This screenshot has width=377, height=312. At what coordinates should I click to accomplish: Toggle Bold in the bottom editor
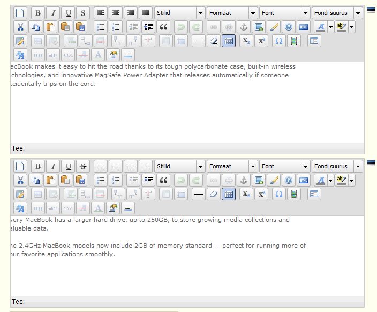[x=38, y=166]
